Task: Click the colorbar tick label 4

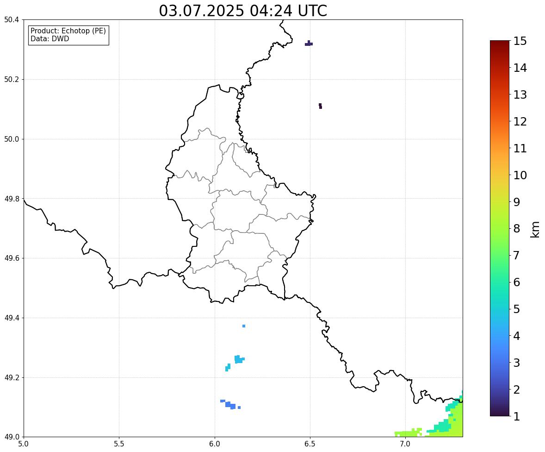Action: (516, 336)
